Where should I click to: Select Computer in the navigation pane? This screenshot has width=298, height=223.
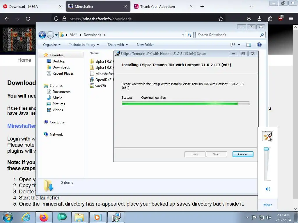pyautogui.click(x=58, y=122)
